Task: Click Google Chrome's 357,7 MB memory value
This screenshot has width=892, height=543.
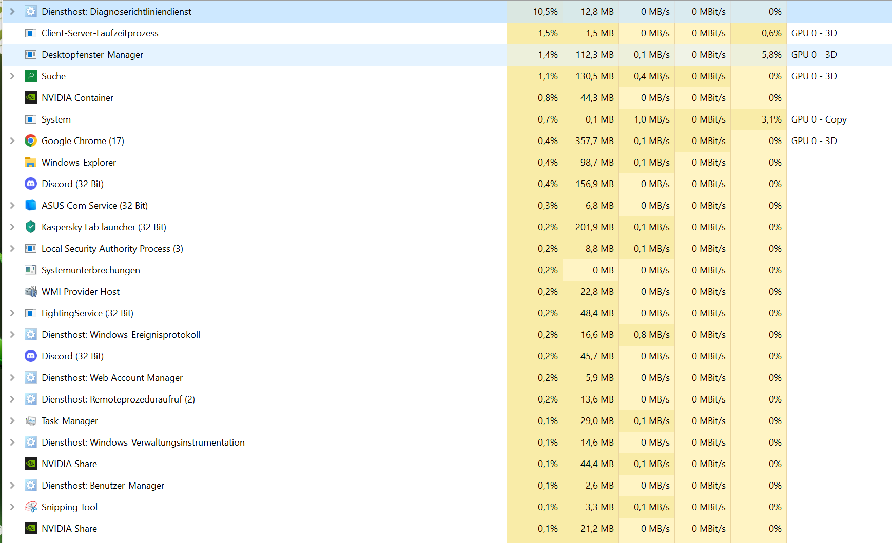Action: point(594,141)
